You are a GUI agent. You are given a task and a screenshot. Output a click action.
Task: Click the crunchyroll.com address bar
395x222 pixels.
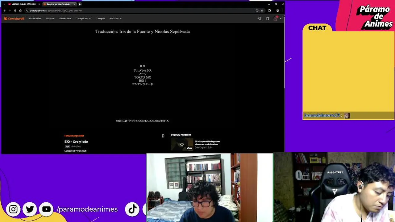[x=142, y=10]
